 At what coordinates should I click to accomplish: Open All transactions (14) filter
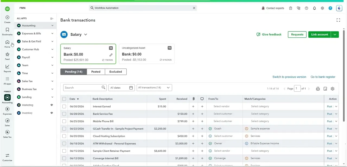click(x=154, y=88)
